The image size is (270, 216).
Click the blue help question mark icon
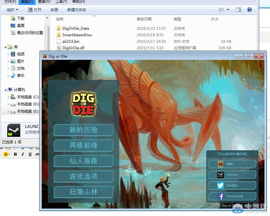click(x=249, y=10)
